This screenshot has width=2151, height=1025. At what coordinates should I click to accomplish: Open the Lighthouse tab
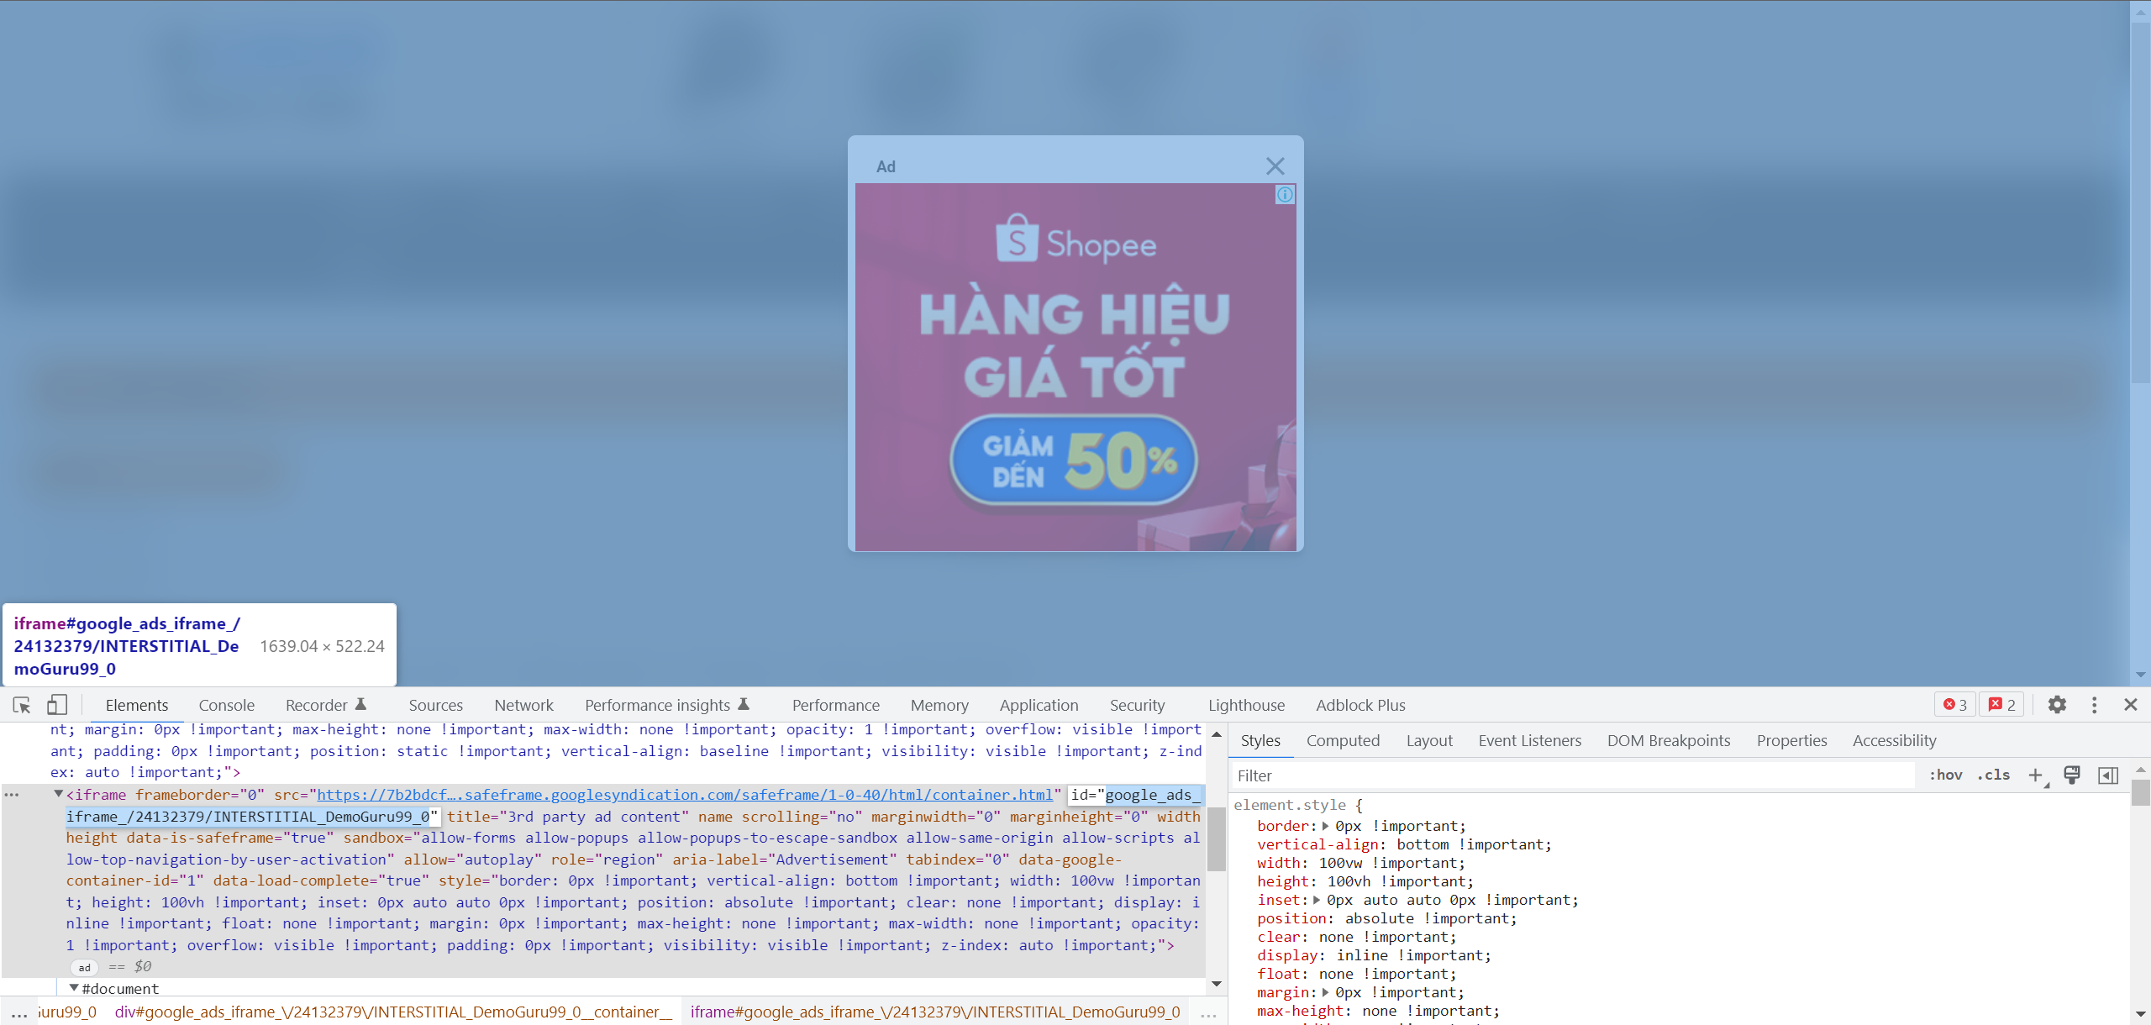(x=1246, y=705)
